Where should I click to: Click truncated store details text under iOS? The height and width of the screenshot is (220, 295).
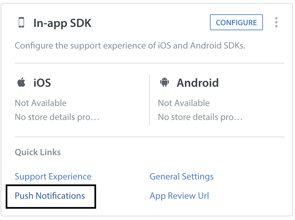[57, 117]
